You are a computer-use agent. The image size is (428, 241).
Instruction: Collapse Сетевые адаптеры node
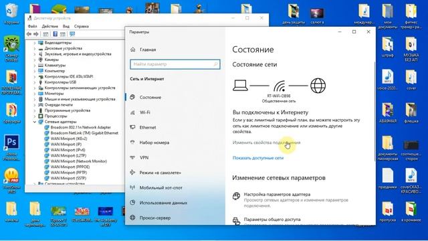(x=35, y=122)
